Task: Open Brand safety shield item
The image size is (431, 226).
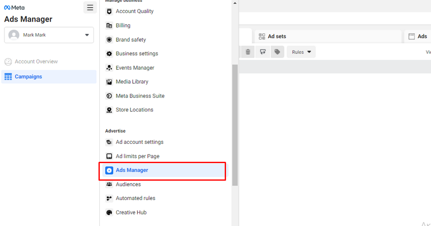Action: 130,40
